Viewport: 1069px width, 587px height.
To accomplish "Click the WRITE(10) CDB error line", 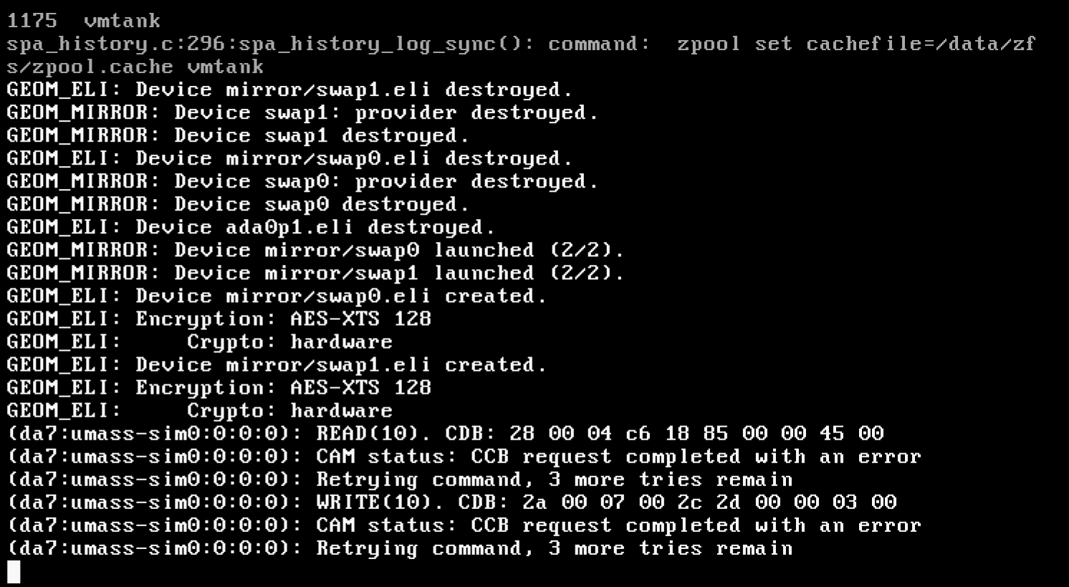I will 451,502.
